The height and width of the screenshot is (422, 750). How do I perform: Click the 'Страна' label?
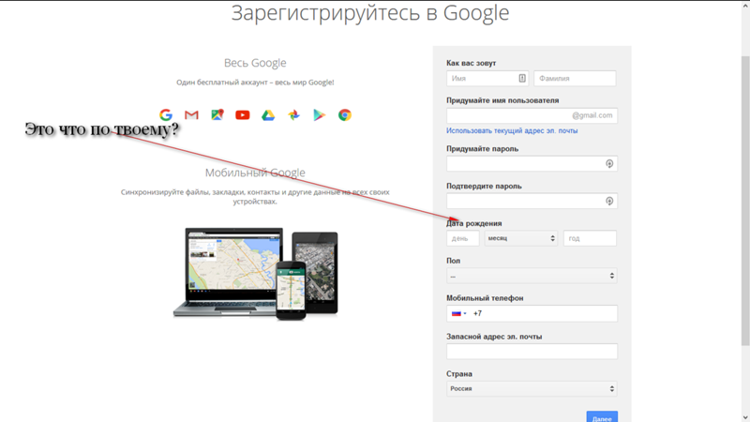click(459, 373)
